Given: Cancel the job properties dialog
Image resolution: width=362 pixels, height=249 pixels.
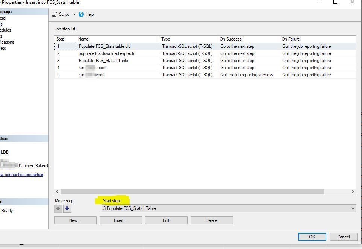Looking at the screenshot, I should (343, 237).
